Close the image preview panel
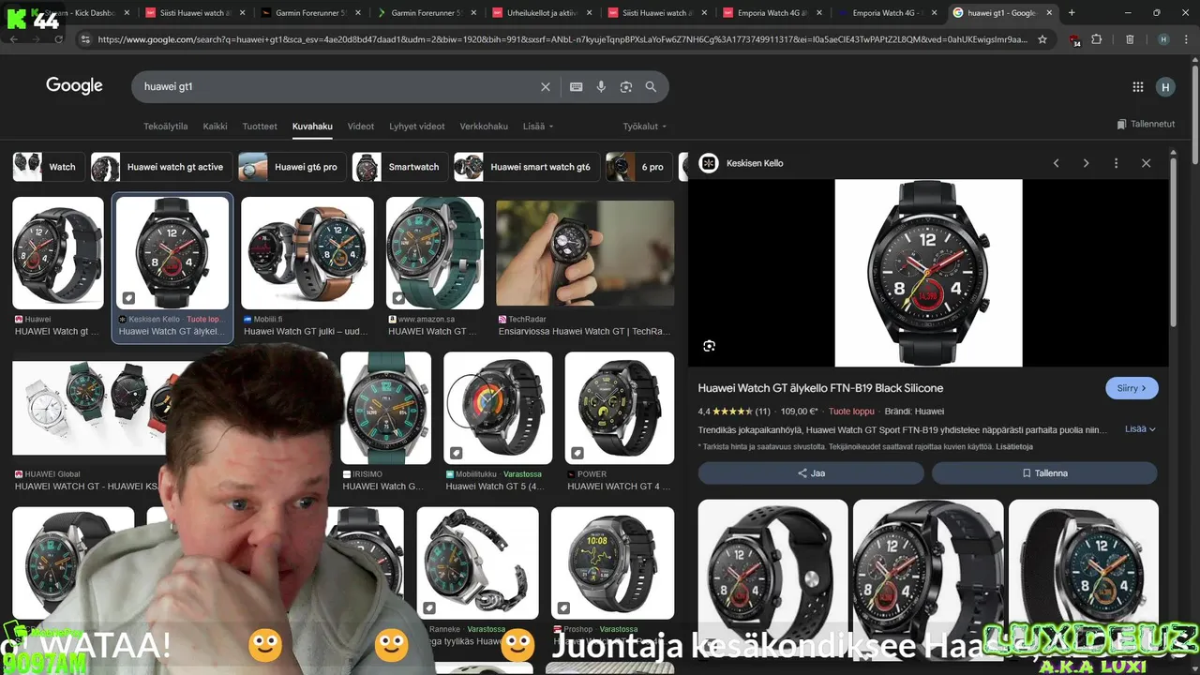Image resolution: width=1200 pixels, height=675 pixels. tap(1146, 163)
